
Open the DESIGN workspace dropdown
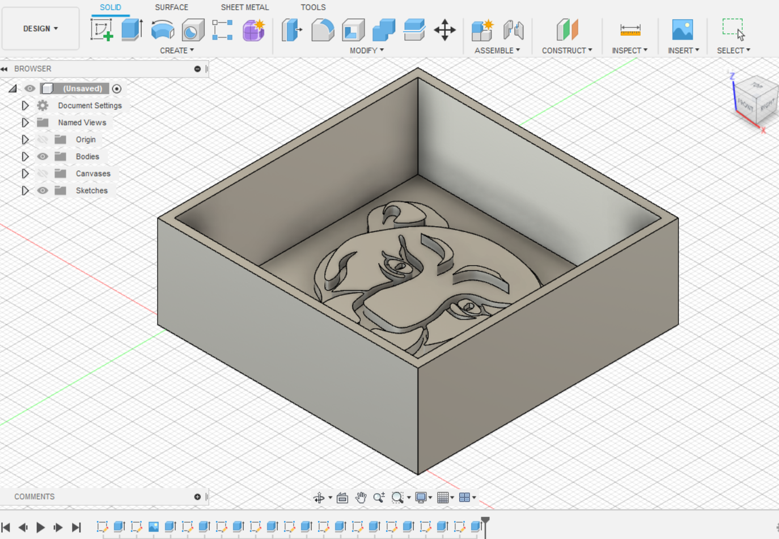point(41,28)
